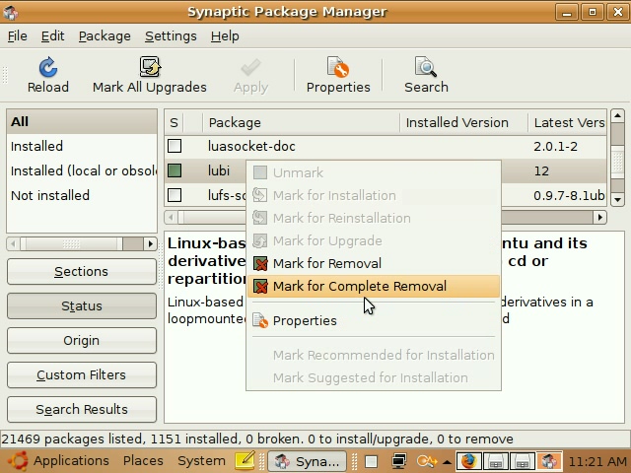Click the Search toolbar icon
This screenshot has height=473, width=631.
point(426,67)
